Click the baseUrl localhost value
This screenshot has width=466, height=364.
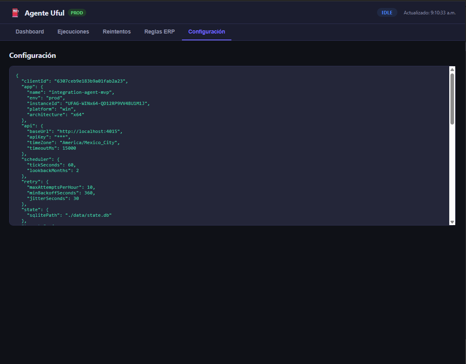[x=90, y=131]
